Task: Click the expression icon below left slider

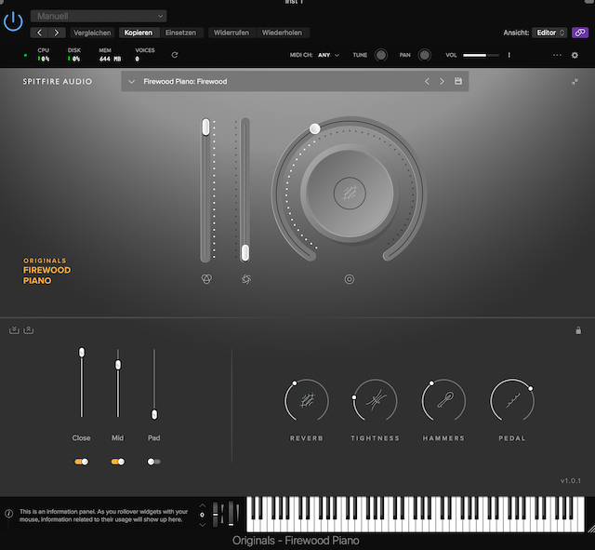Action: pos(206,279)
